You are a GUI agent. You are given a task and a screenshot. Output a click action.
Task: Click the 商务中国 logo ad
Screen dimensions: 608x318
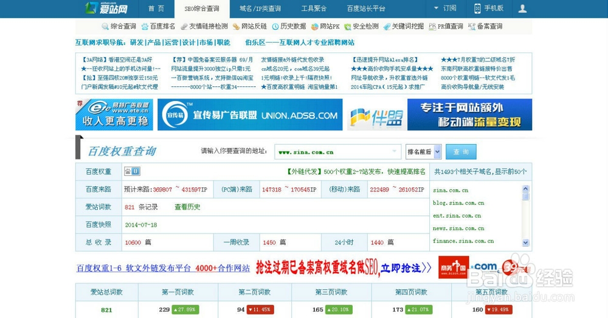tap(454, 267)
